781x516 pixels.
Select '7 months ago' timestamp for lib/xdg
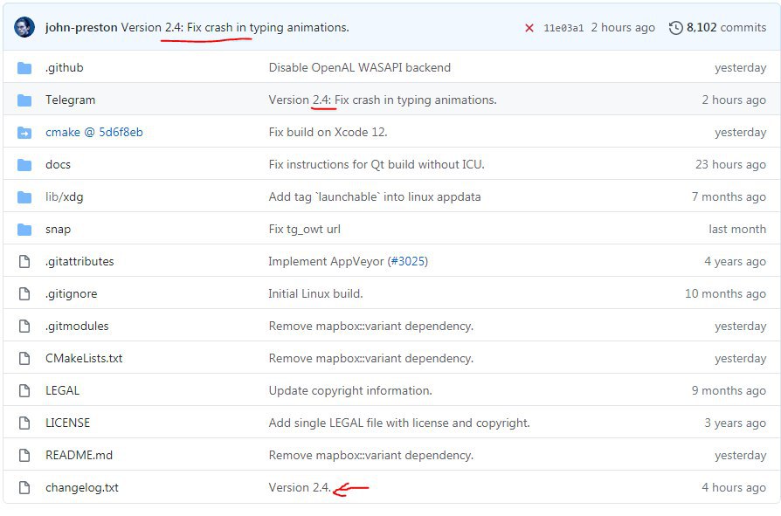[729, 197]
